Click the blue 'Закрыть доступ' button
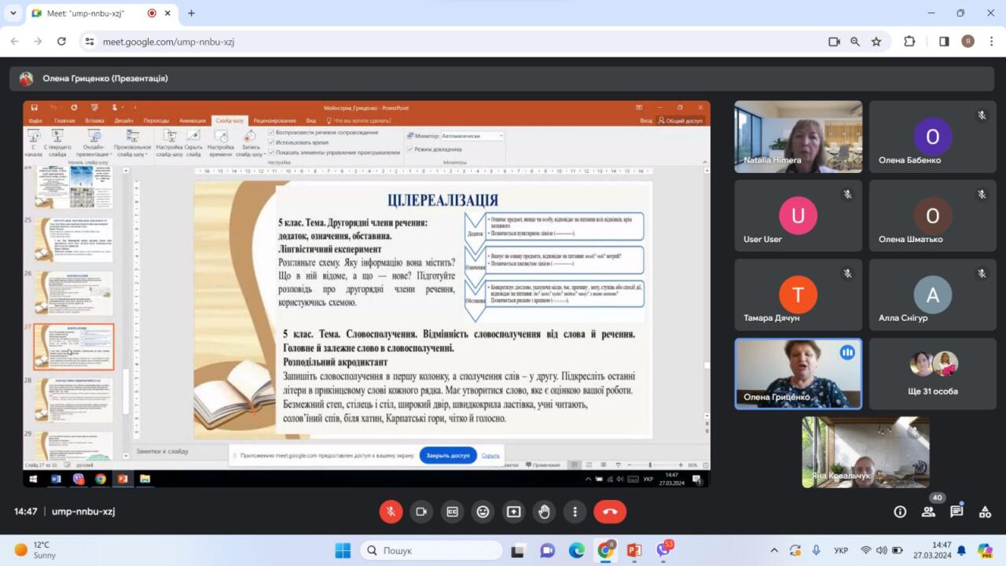1006x566 pixels. 448,455
